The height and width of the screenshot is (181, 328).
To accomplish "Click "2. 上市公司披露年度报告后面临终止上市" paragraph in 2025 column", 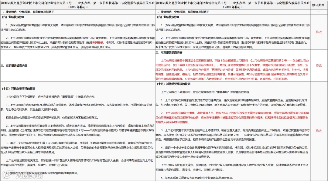I will [78, 130].
